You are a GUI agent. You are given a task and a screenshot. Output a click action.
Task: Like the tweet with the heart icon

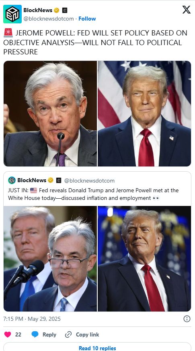(8, 334)
